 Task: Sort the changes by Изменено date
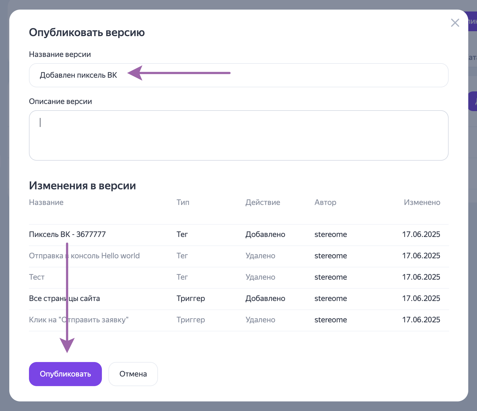[x=422, y=202]
